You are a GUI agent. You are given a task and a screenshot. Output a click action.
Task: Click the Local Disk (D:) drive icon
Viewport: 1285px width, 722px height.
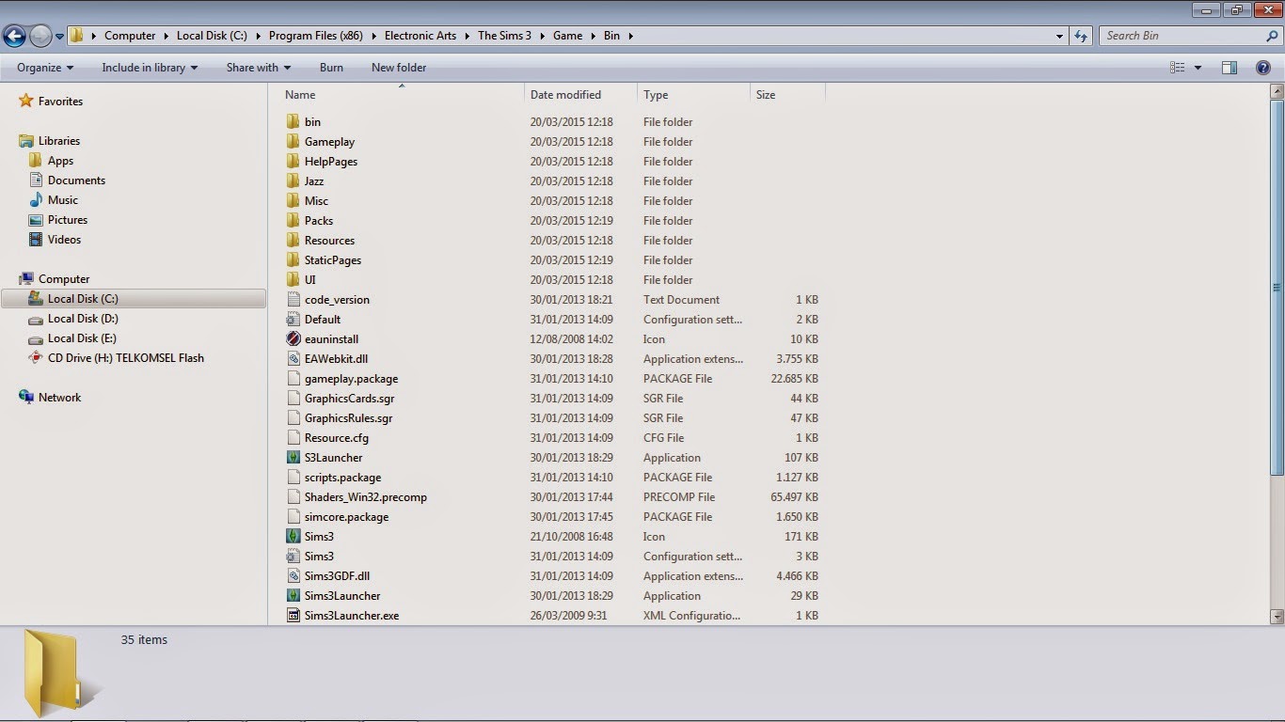tap(36, 319)
